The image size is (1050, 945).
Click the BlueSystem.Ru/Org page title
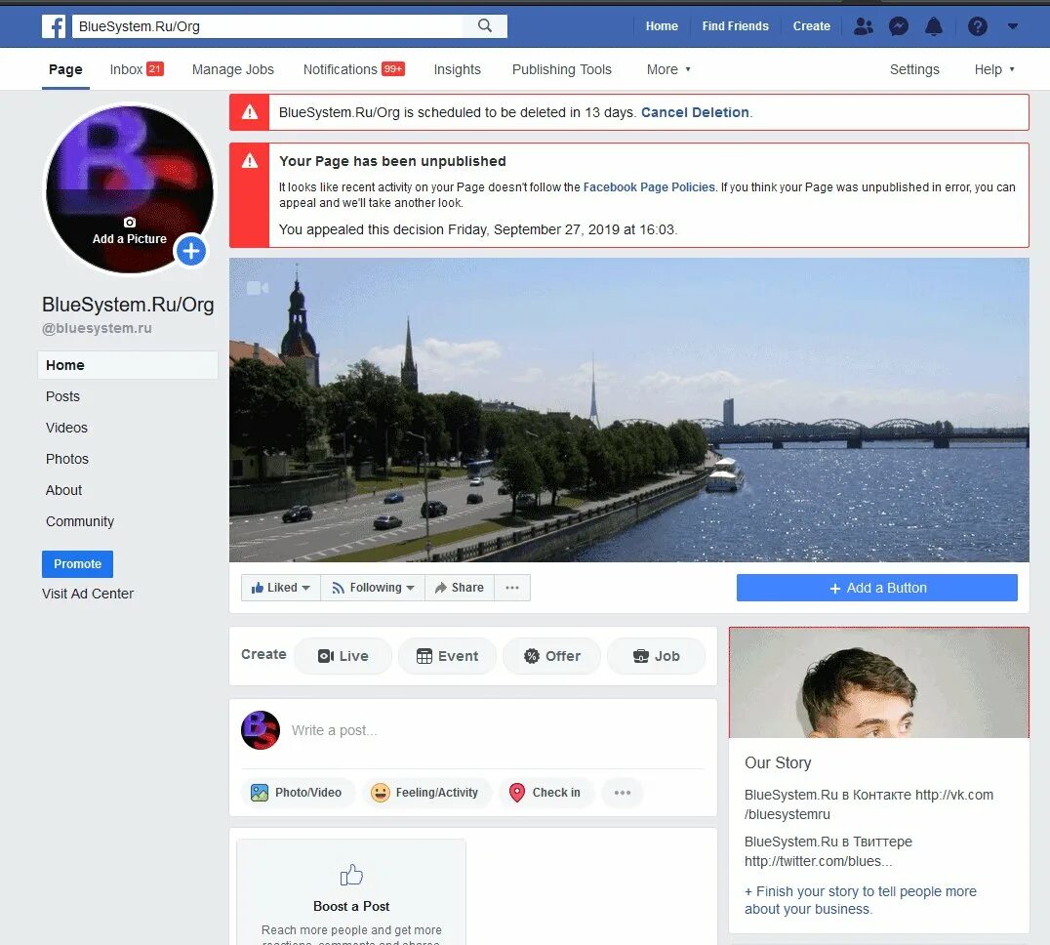tap(128, 304)
